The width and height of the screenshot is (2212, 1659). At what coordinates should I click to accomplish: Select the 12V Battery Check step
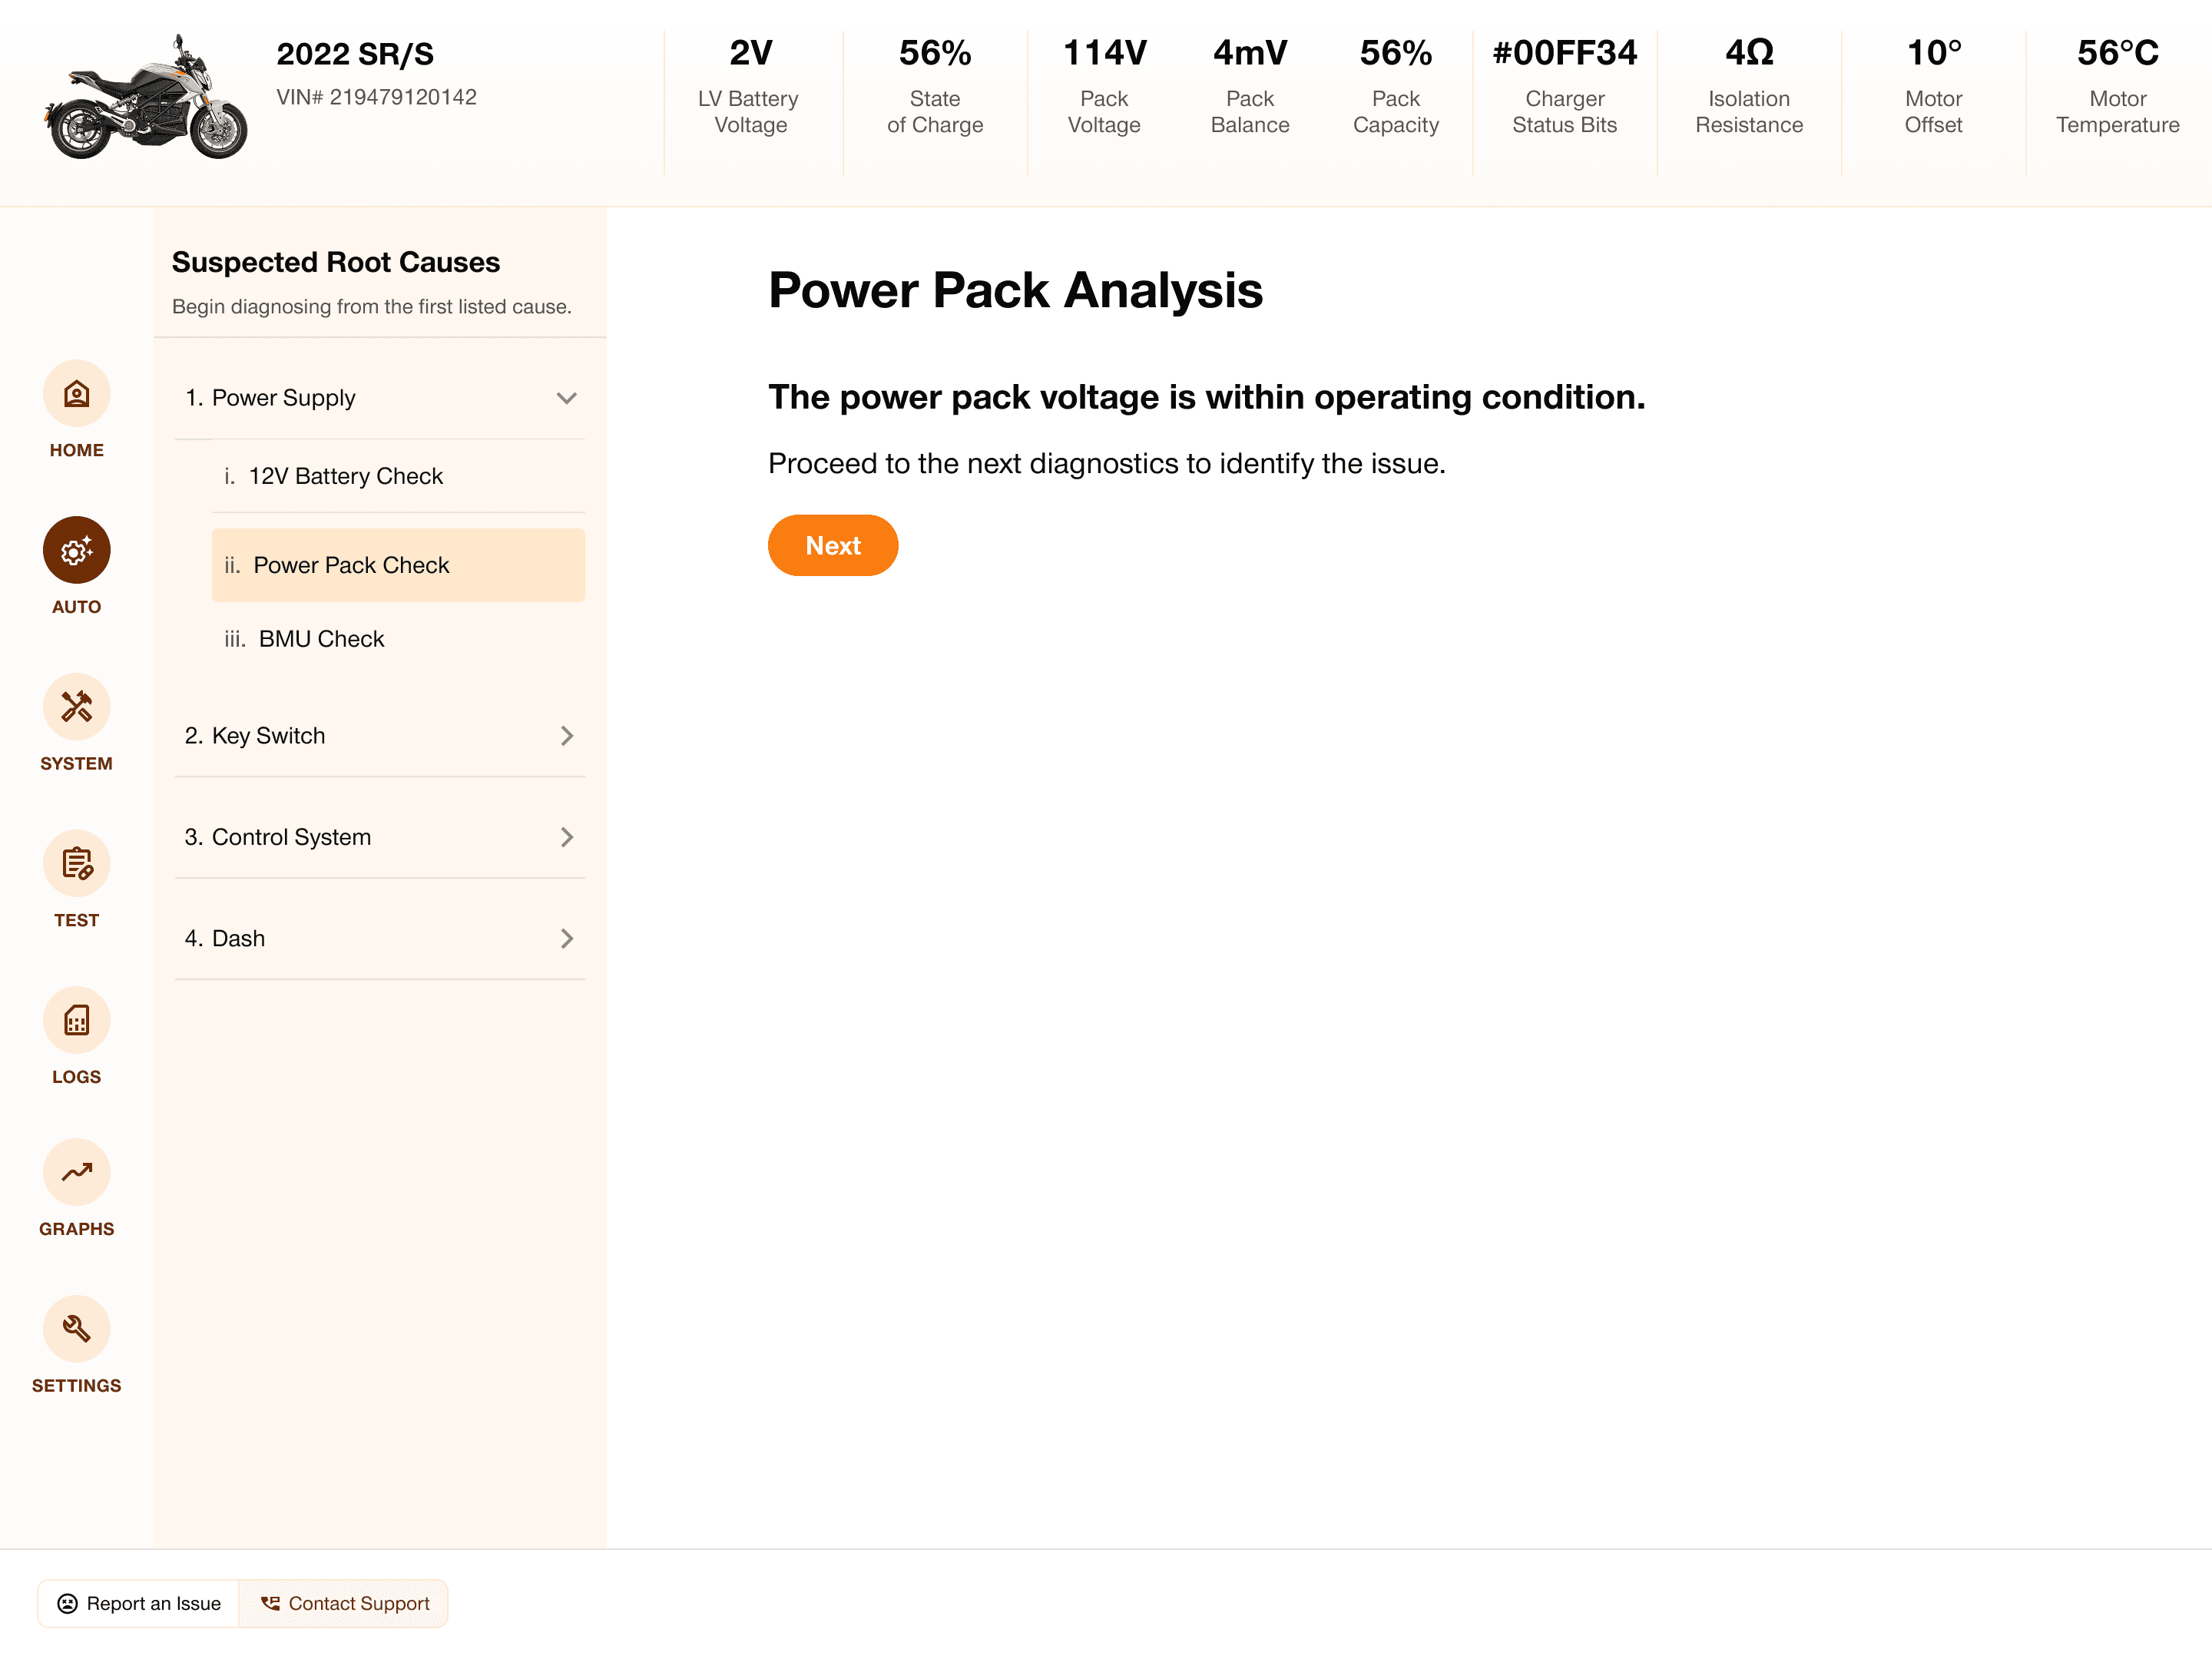(345, 476)
